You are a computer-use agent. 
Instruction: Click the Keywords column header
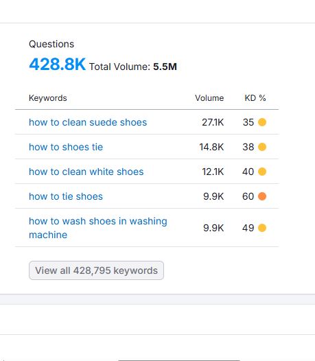coord(48,98)
